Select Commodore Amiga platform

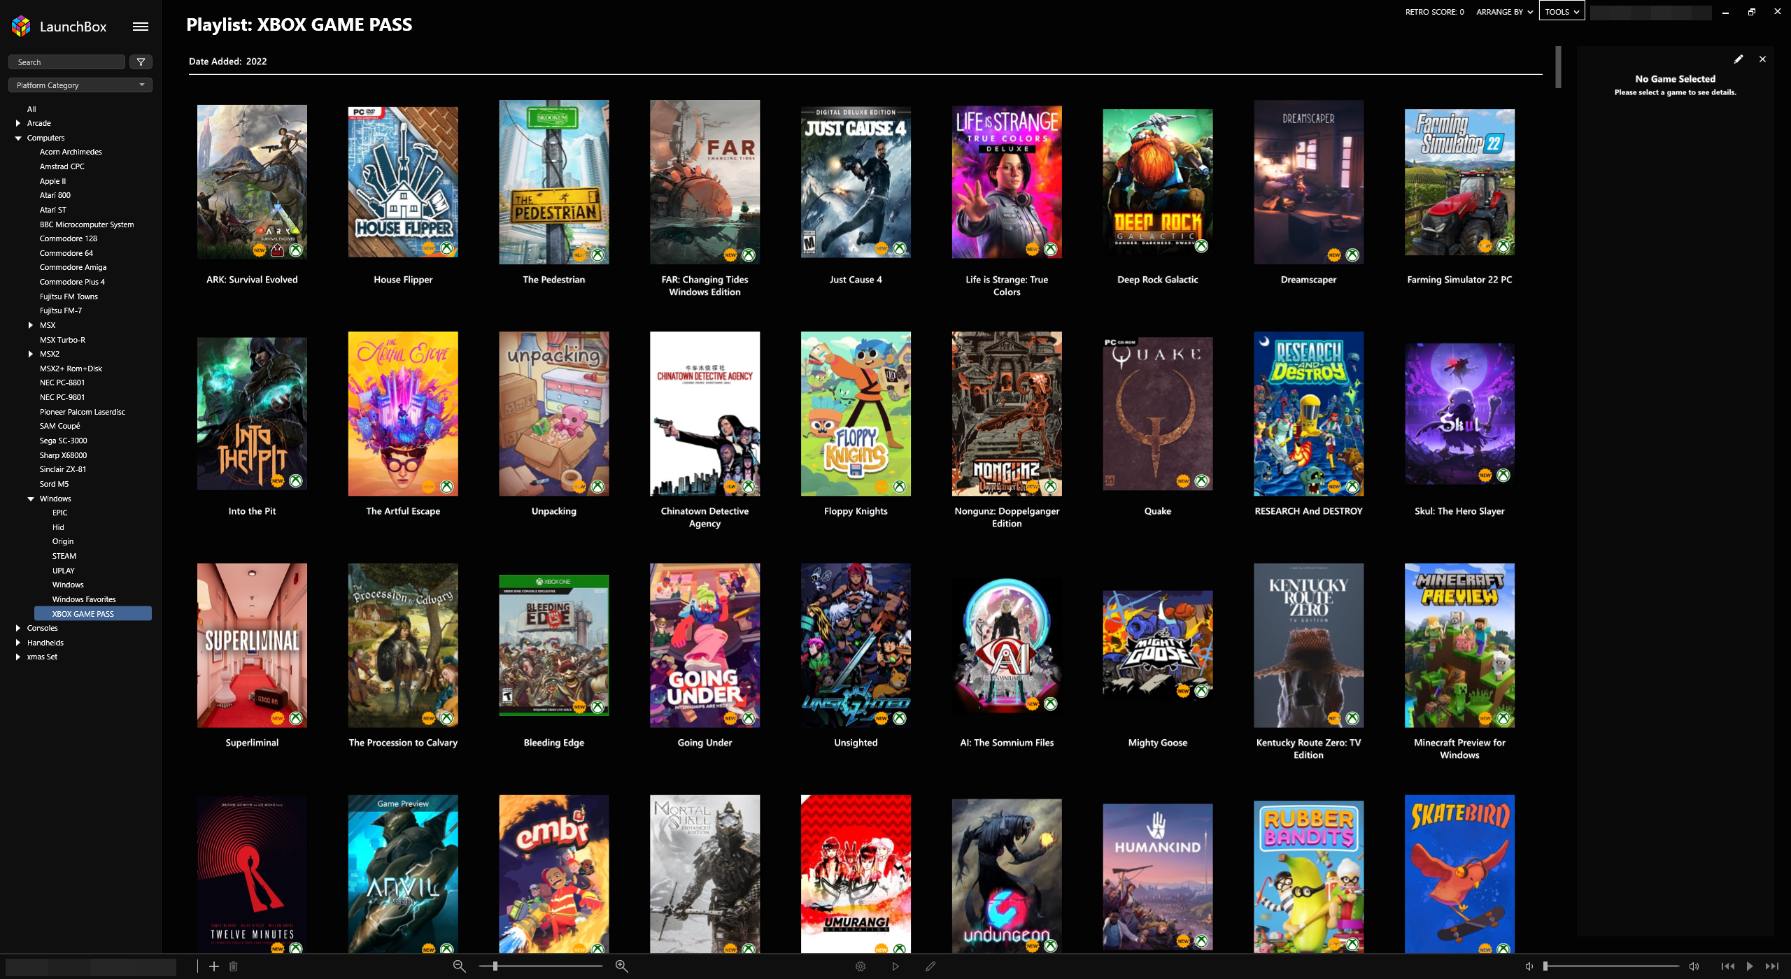pos(73,267)
